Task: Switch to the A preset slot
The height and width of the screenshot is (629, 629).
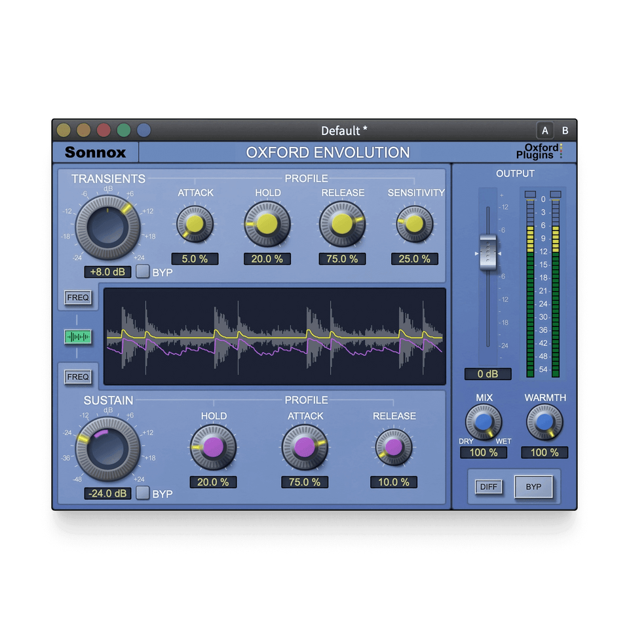Action: 544,130
